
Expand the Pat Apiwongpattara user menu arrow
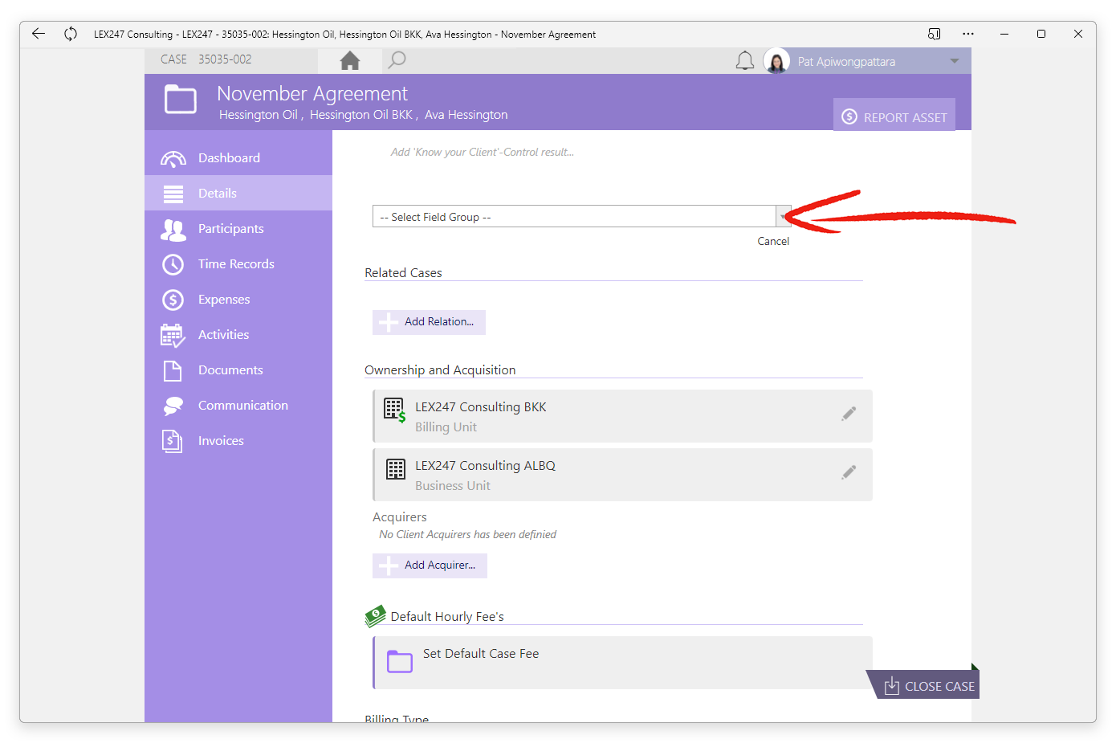[x=955, y=61]
